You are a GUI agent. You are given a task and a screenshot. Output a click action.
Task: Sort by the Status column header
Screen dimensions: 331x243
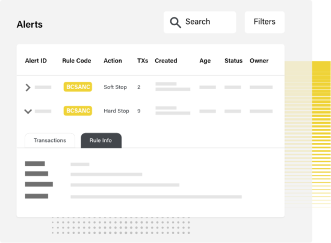point(234,61)
